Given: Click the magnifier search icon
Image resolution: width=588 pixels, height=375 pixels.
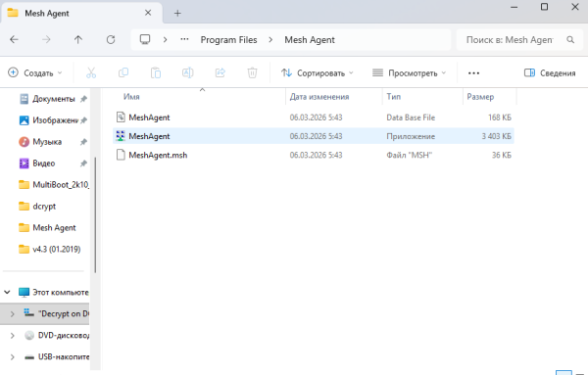Looking at the screenshot, I should [570, 40].
